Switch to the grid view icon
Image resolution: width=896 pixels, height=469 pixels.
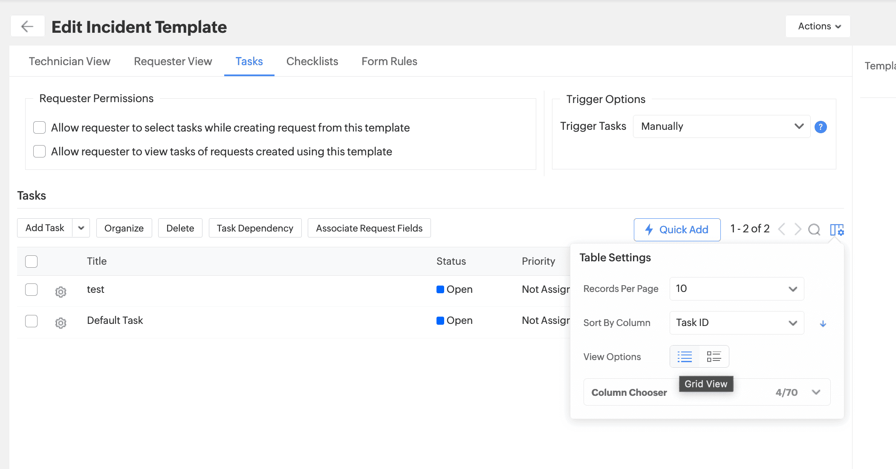pos(714,357)
